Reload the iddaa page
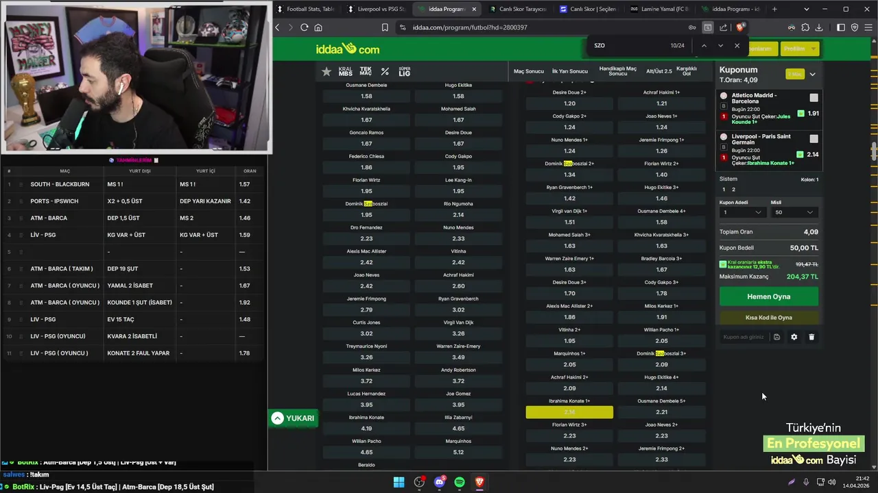This screenshot has width=878, height=493. [x=305, y=27]
